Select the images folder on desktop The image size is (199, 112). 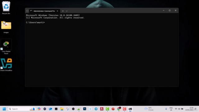[6, 27]
